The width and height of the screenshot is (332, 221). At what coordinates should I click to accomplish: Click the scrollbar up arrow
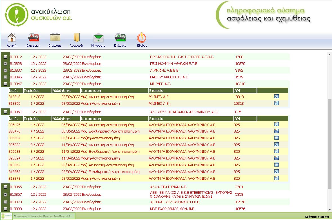[x=329, y=54]
